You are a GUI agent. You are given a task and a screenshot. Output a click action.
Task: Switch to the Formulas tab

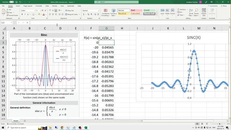(39, 6)
